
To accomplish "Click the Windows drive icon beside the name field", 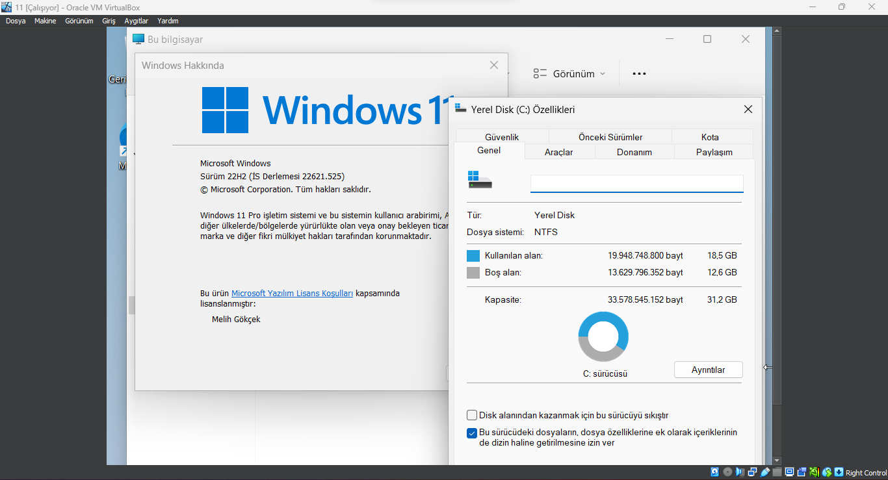I will click(x=480, y=180).
